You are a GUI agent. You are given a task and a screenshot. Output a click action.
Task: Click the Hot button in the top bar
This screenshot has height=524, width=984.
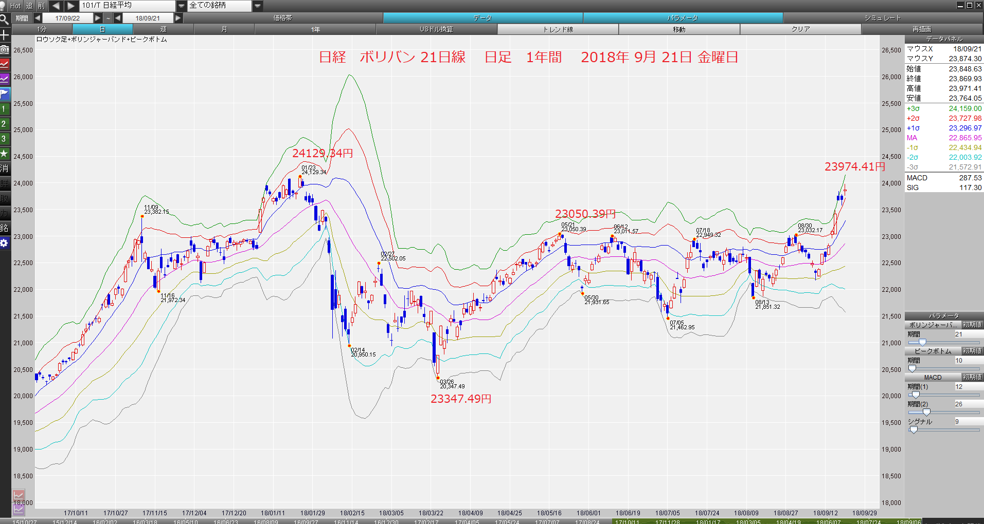pos(15,6)
